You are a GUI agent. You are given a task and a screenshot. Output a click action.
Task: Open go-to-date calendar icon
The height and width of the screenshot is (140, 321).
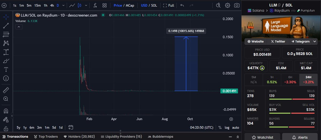coord(71,127)
